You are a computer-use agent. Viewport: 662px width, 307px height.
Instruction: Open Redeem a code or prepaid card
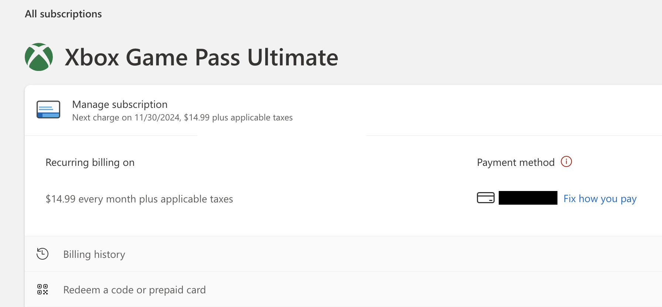coord(343,290)
